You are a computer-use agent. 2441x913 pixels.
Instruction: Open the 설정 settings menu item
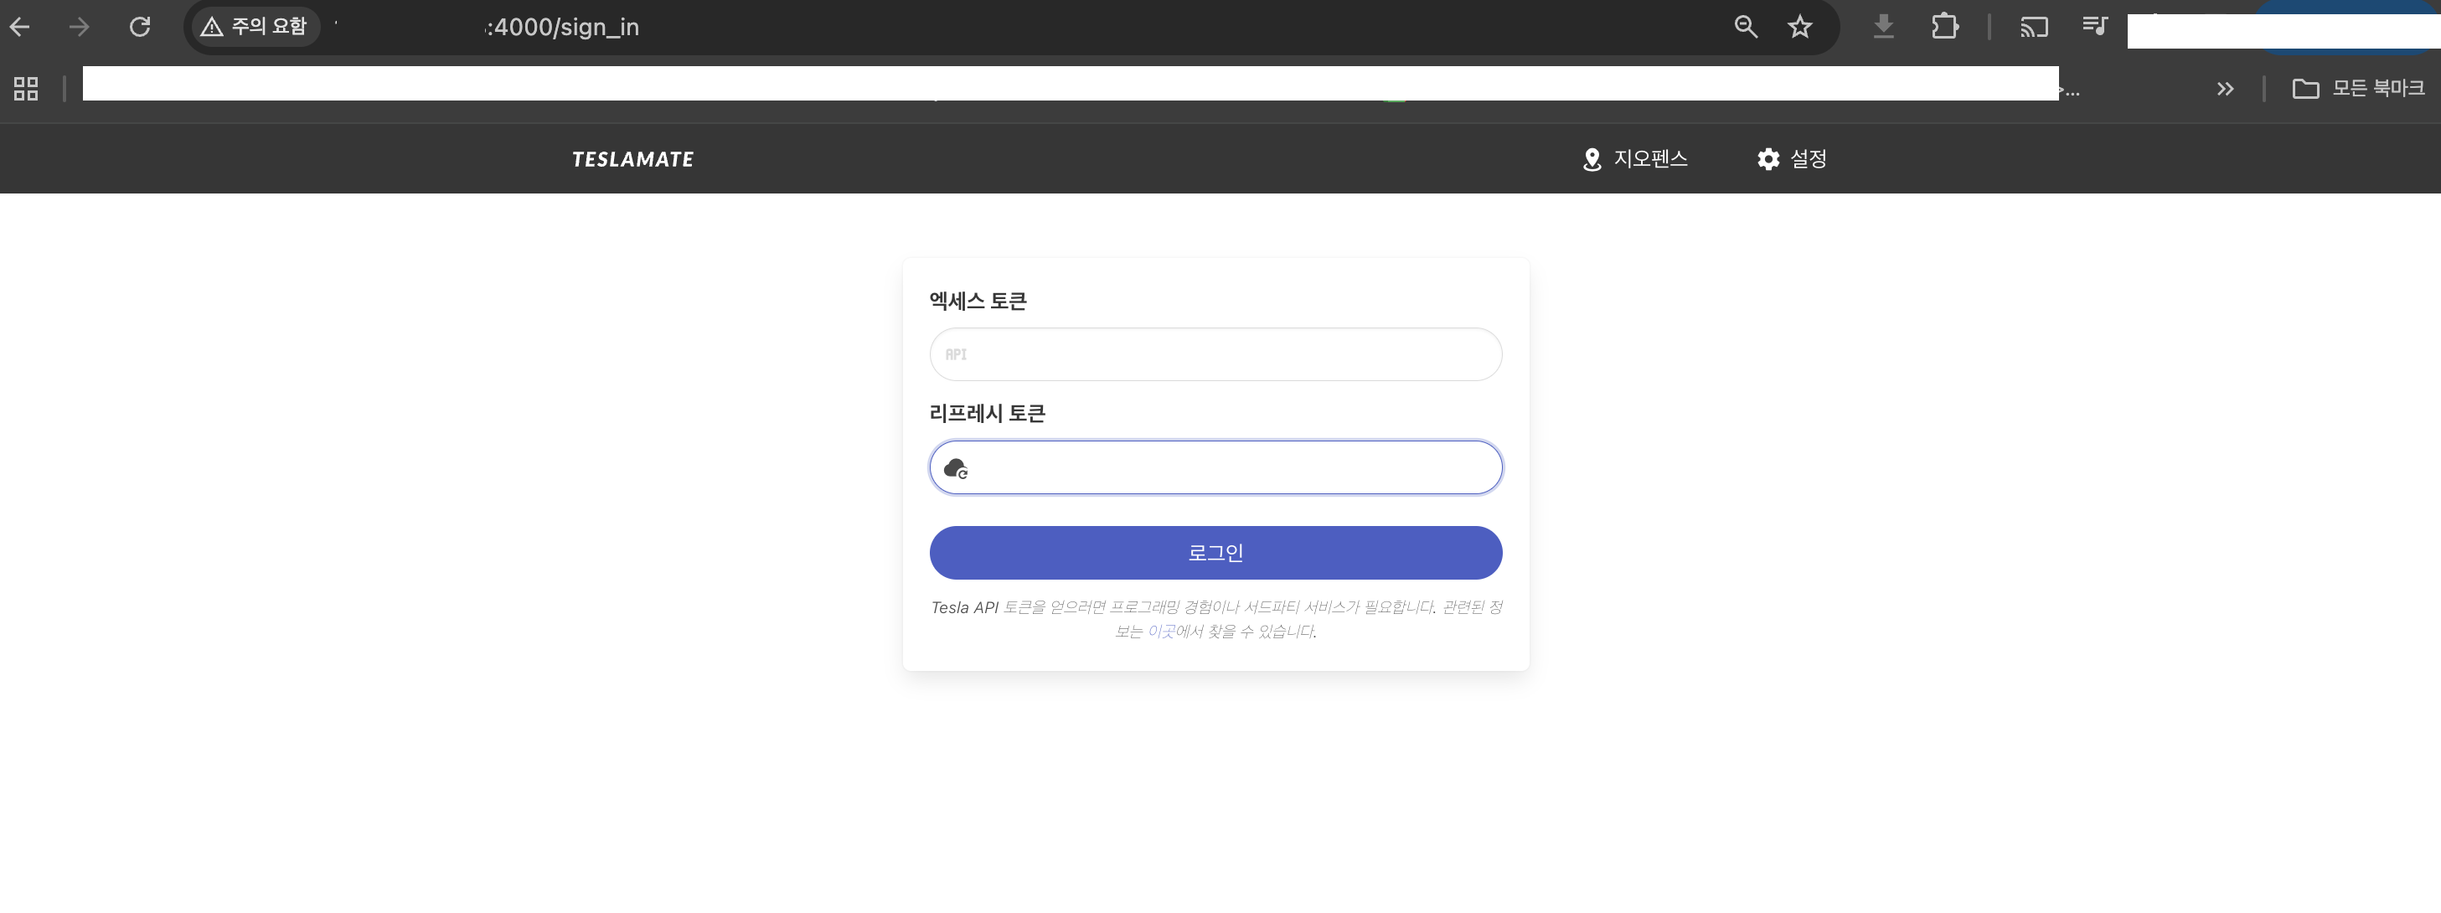1791,159
